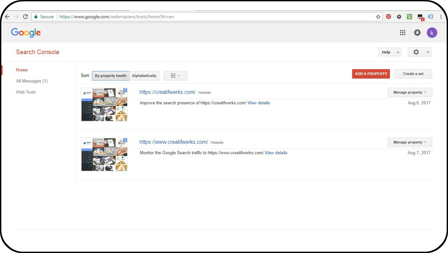Open the https://creatifwerks.com/ property link
Screen dimensions: 448x253
coord(168,92)
